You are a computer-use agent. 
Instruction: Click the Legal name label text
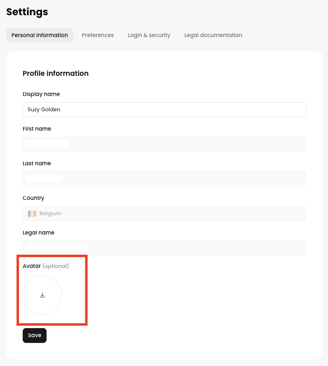(x=38, y=232)
